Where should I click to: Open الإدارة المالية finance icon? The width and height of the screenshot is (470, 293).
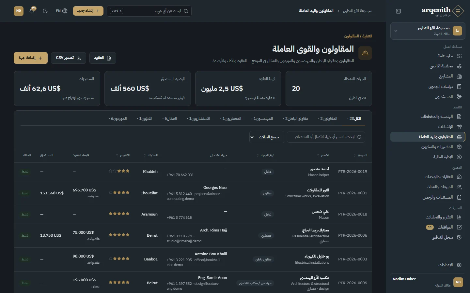click(459, 157)
